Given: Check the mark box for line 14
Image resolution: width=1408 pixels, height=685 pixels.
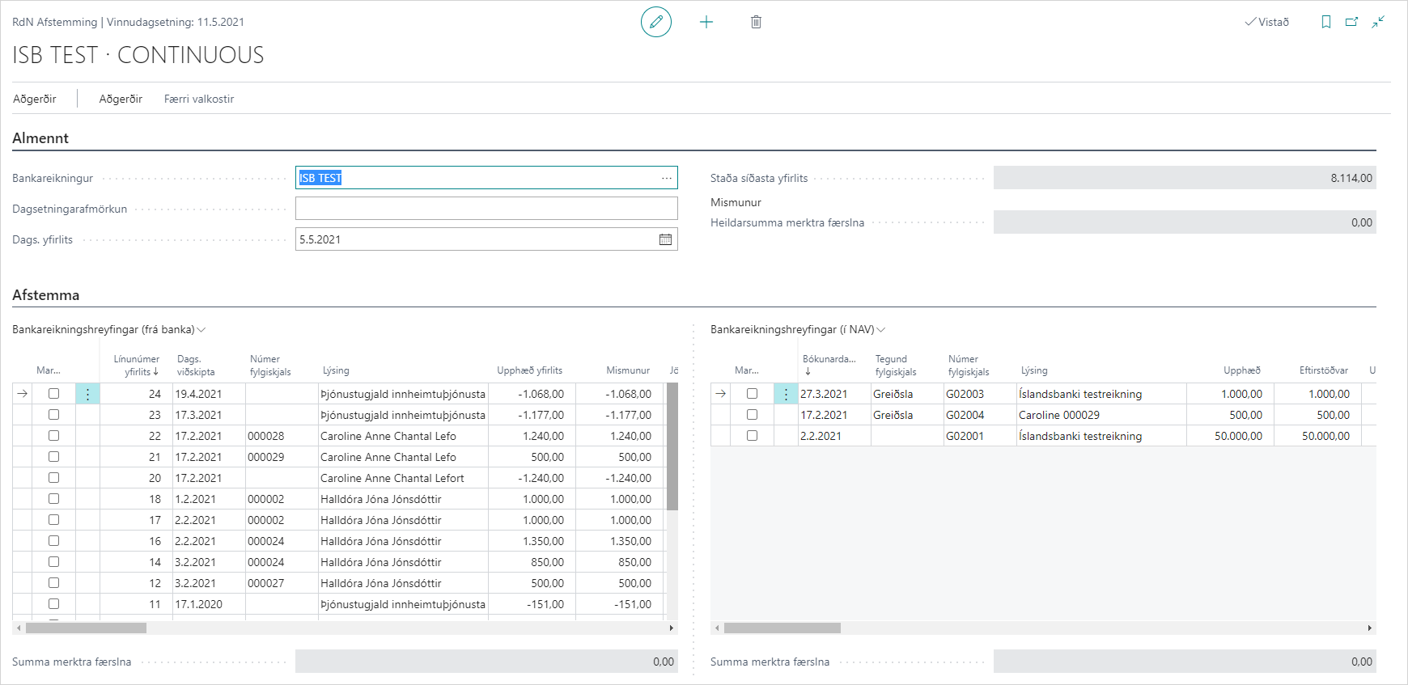Looking at the screenshot, I should [x=53, y=562].
